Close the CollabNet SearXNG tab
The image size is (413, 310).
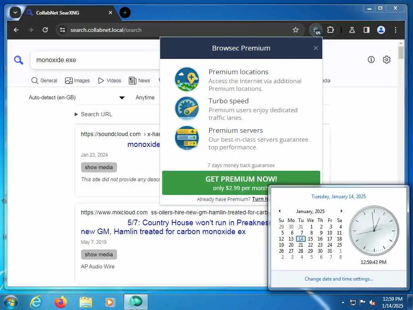coord(111,13)
